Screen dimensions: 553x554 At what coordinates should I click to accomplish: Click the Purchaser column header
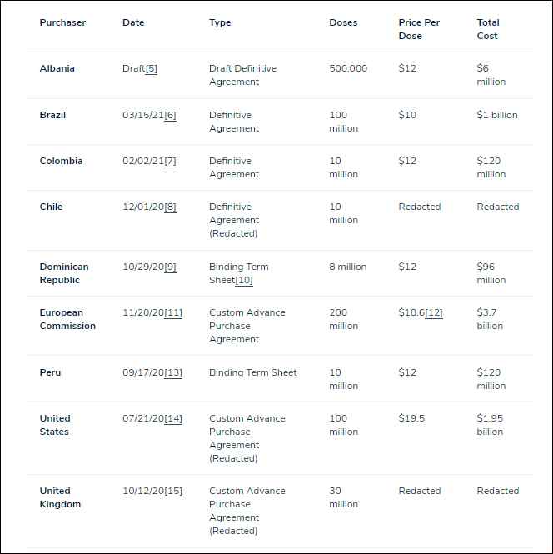coord(62,23)
